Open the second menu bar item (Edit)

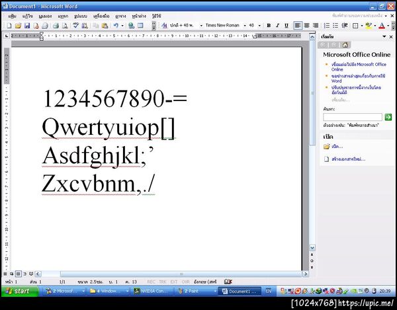[x=27, y=16]
